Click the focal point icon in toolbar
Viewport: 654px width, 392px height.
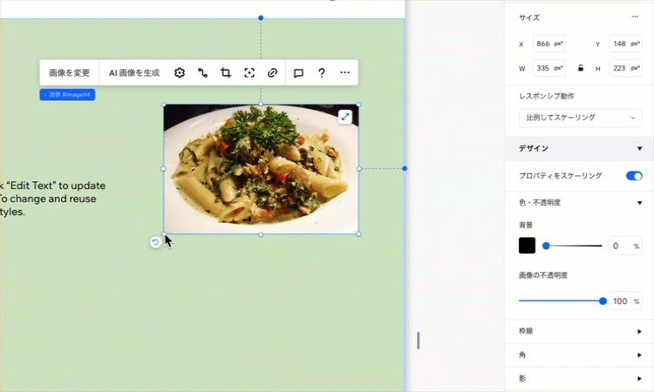pos(249,73)
